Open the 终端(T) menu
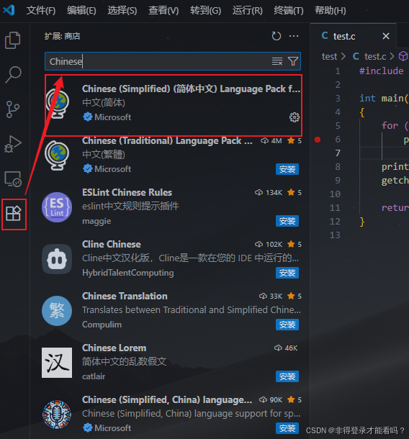Viewport: 409px width, 439px height. tap(289, 11)
